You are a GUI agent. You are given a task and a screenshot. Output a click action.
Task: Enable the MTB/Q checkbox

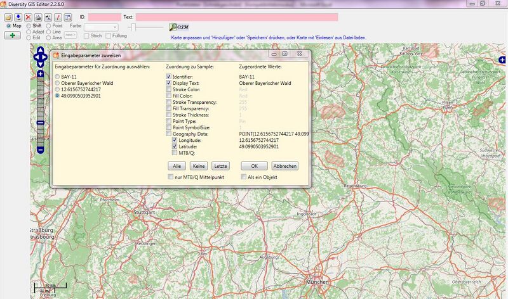[175, 153]
